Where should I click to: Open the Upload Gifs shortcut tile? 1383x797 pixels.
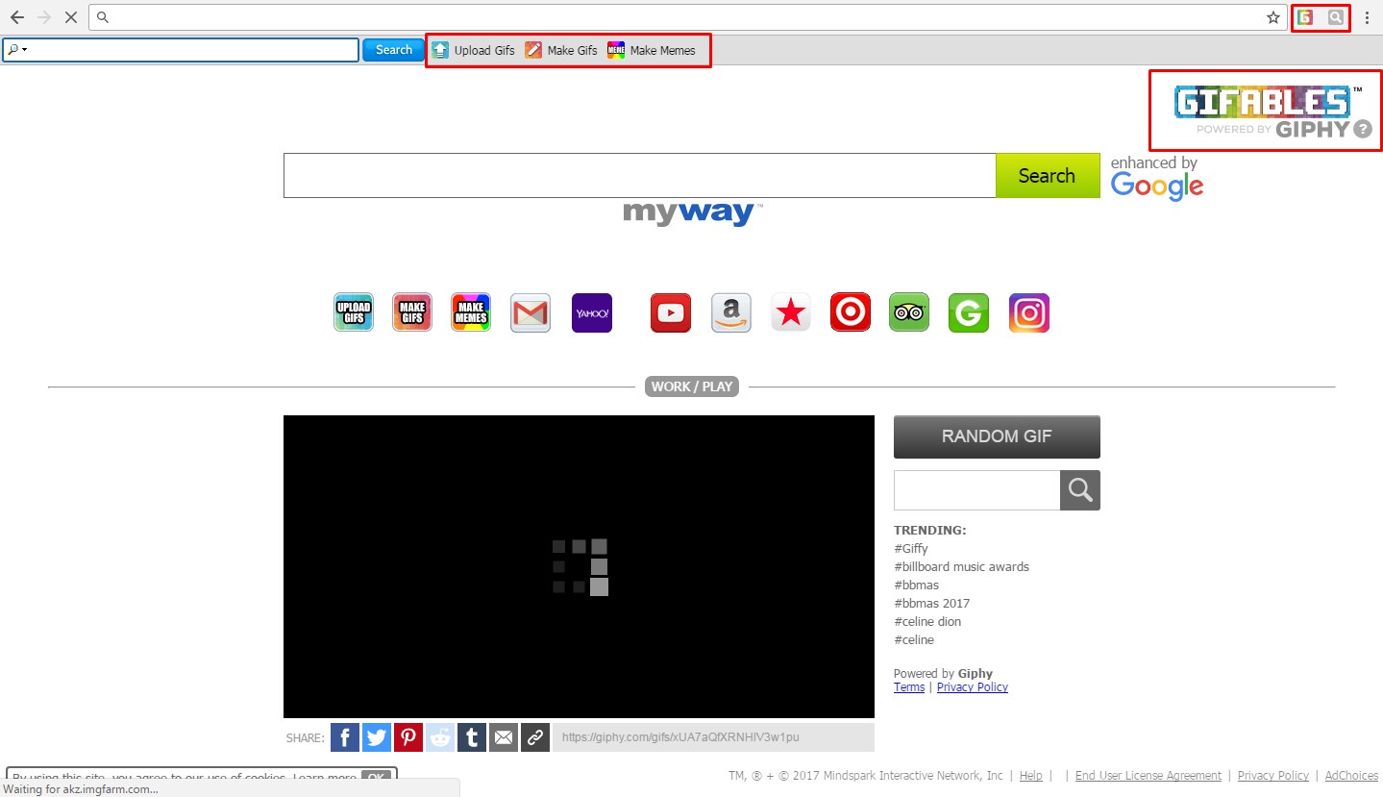click(354, 312)
